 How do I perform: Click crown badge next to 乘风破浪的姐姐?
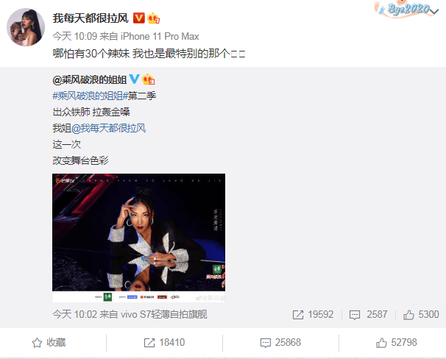point(148,79)
